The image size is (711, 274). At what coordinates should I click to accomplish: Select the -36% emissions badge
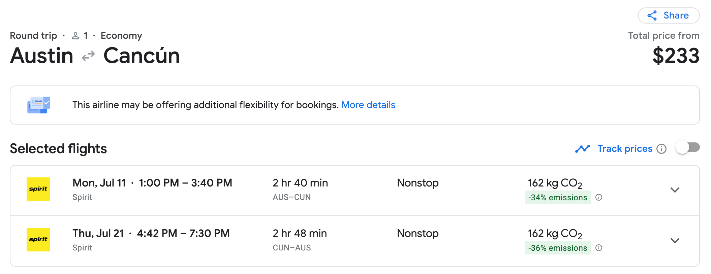(x=557, y=248)
